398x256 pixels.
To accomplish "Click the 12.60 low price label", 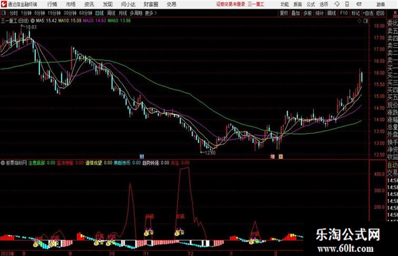I will point(210,153).
